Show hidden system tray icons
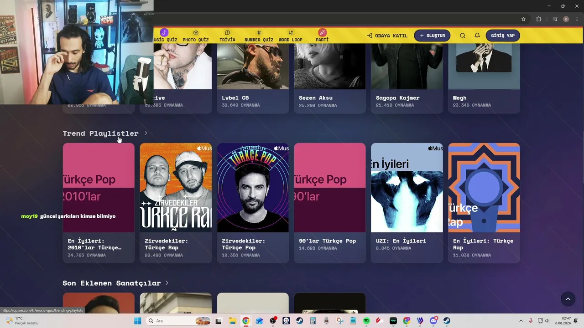Screen dimensions: 584x328 521,321
